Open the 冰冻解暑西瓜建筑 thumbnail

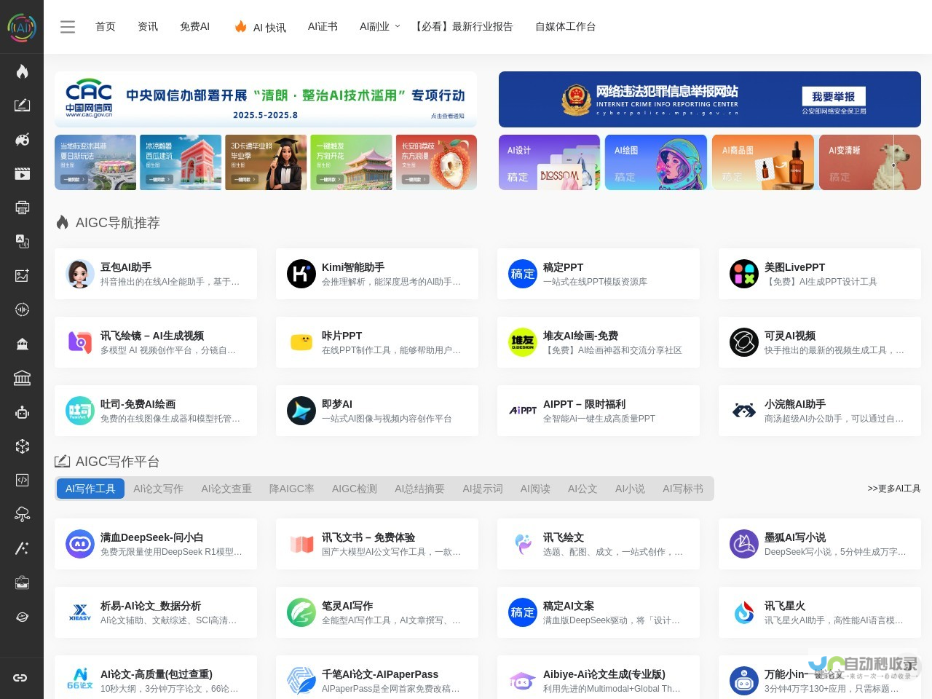point(181,162)
